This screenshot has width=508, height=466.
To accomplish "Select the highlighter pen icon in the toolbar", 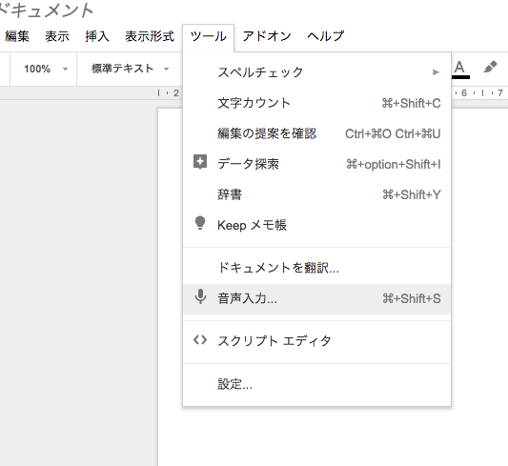I will pos(490,67).
